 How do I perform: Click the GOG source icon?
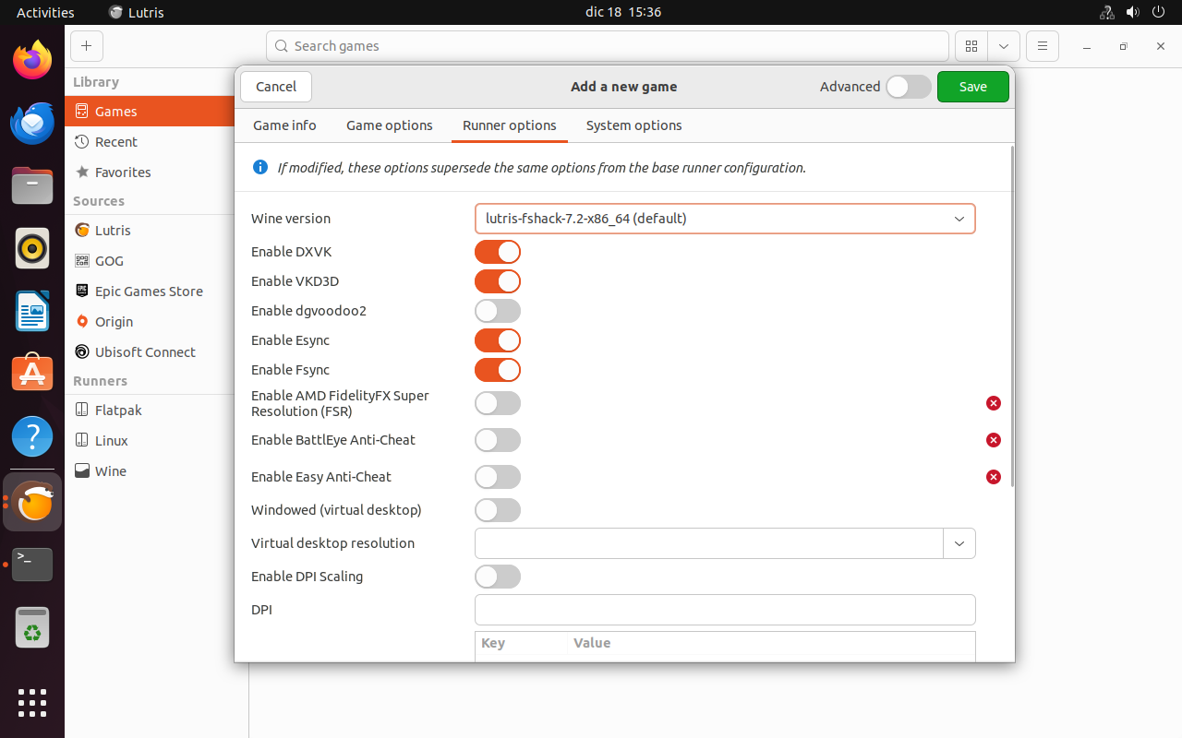(81, 261)
